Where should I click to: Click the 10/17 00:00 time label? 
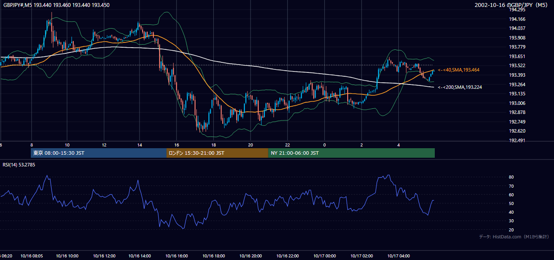[325, 256]
